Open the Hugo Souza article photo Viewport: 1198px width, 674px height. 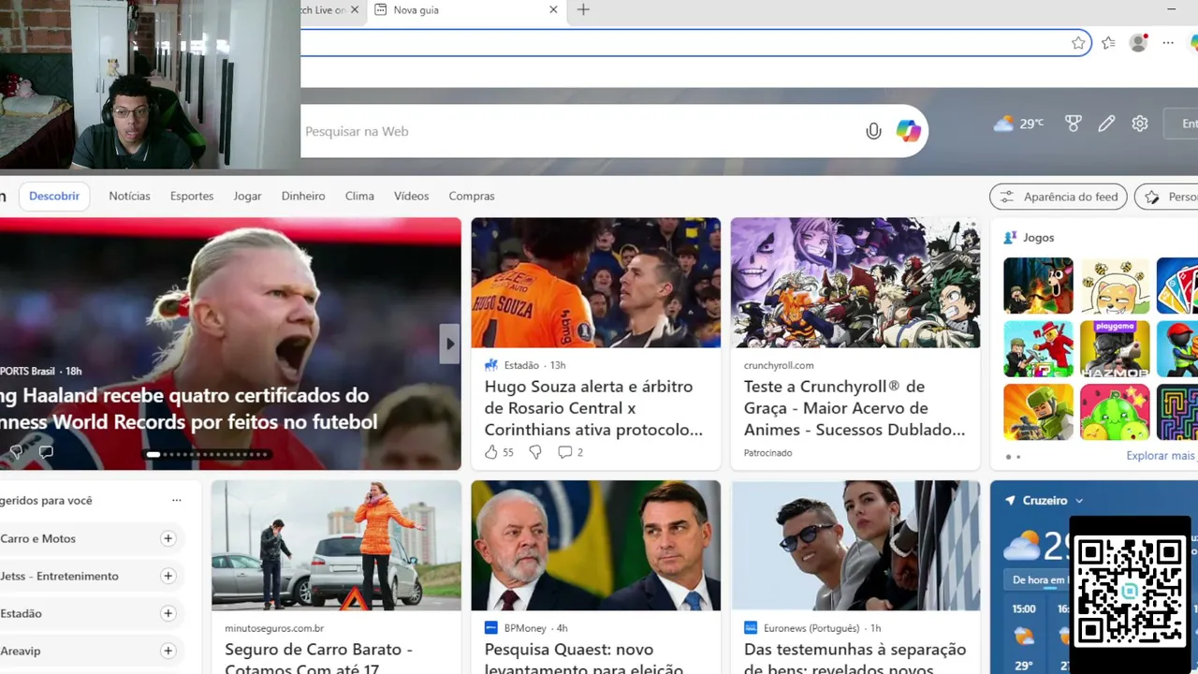(x=595, y=283)
